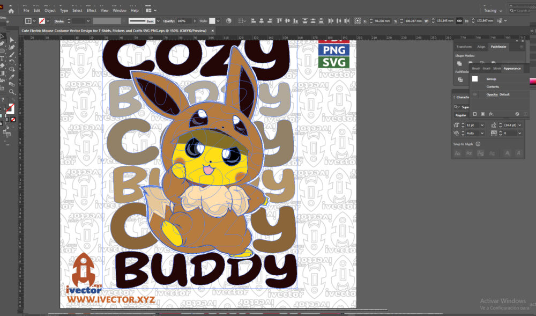The width and height of the screenshot is (536, 316).
Task: Switch to Appearance panel tab
Action: (x=512, y=68)
